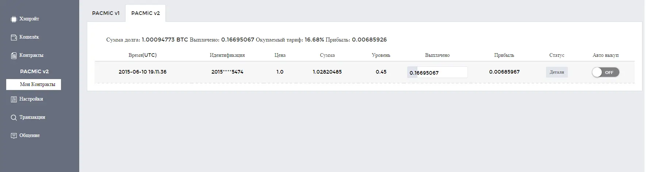Click the Общение chat icon

[x=14, y=136]
